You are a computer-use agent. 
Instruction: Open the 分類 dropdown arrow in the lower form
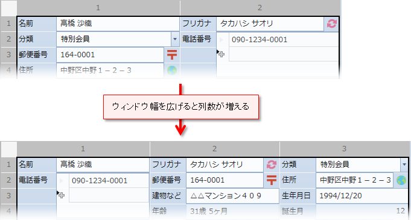coord(404,165)
